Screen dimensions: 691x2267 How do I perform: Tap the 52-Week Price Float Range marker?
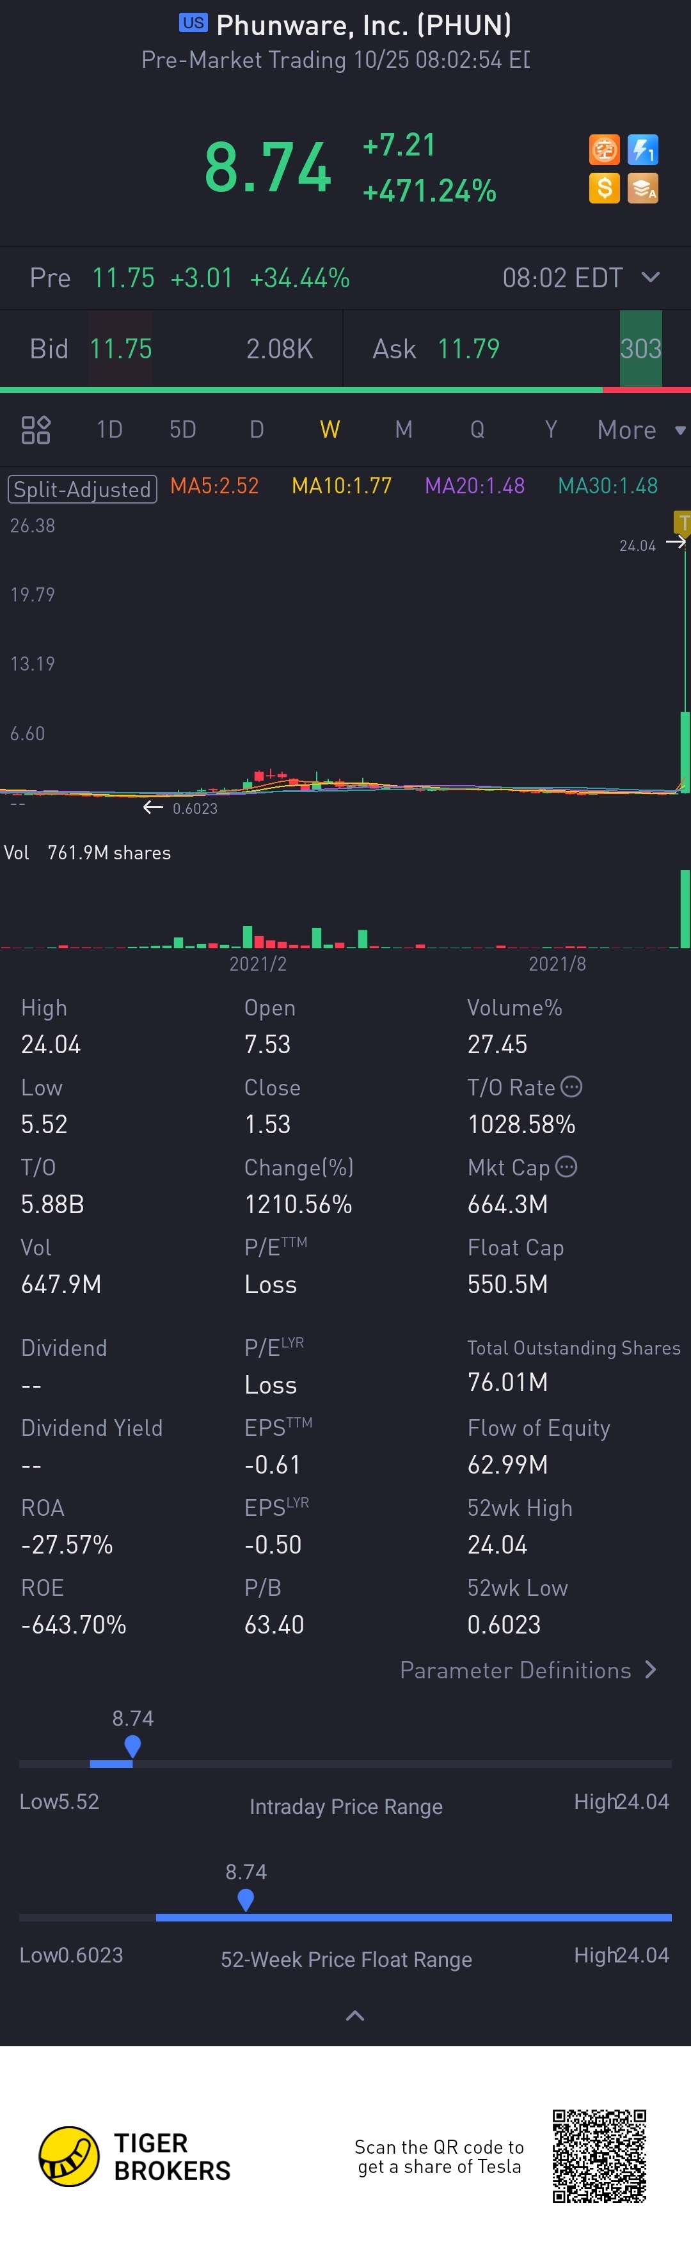(x=246, y=1900)
